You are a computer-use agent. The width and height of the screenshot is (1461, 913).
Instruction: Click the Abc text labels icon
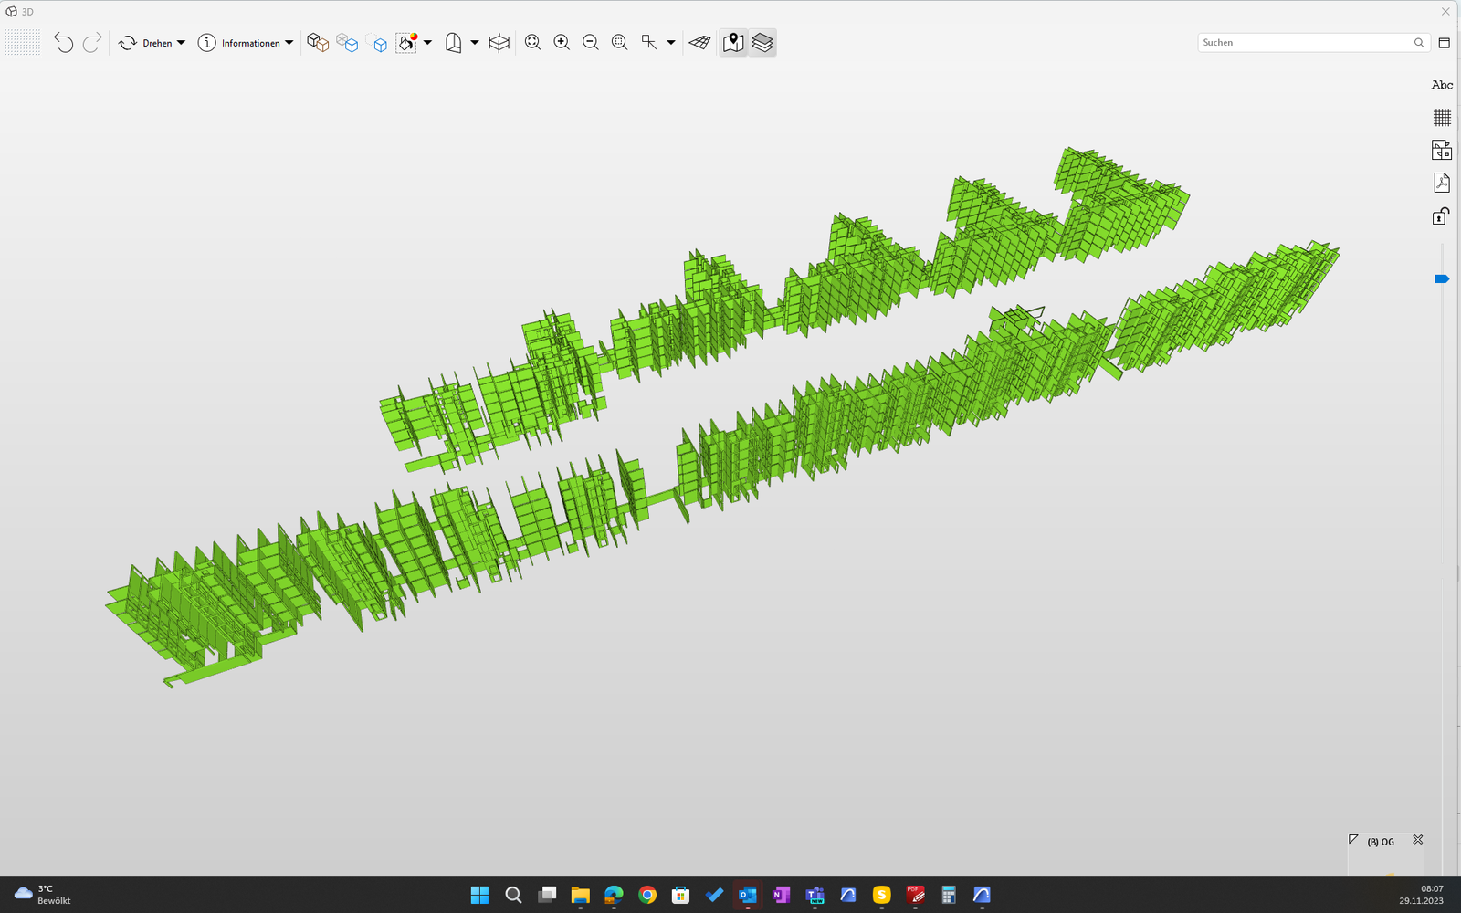pos(1442,85)
